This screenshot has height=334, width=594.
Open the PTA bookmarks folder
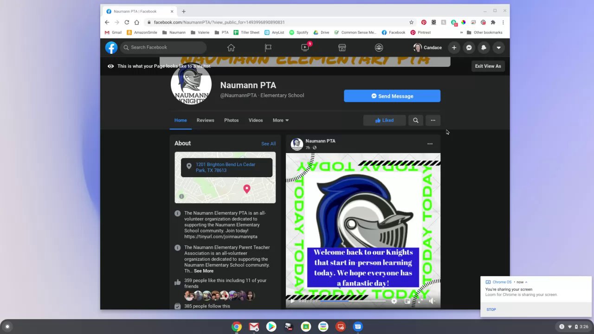tap(221, 32)
